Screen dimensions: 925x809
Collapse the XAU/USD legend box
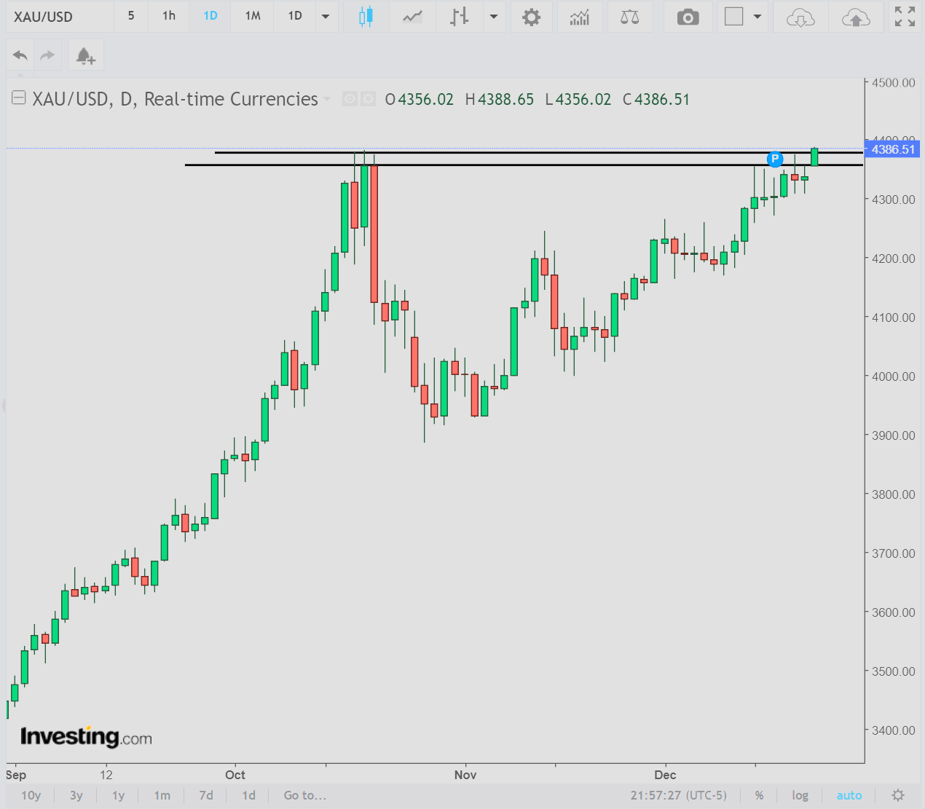coord(19,98)
